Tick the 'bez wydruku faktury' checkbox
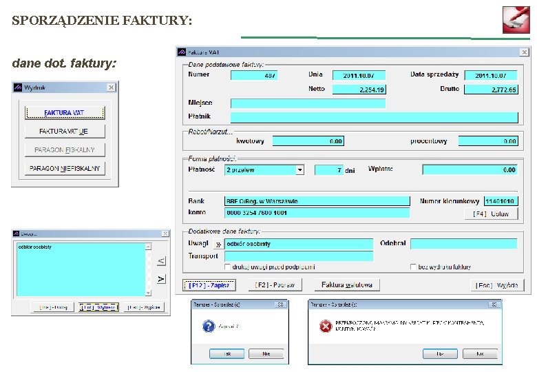This screenshot has width=537, height=372. pyautogui.click(x=413, y=267)
